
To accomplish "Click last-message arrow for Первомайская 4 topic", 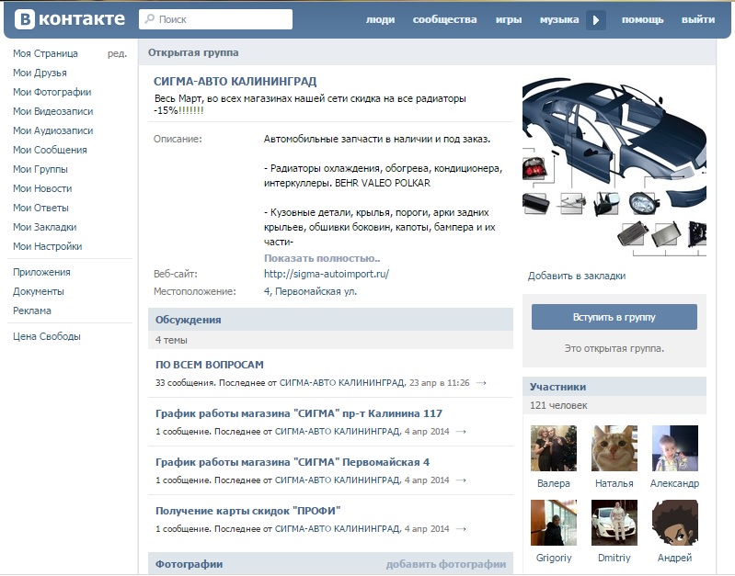I will pos(461,480).
